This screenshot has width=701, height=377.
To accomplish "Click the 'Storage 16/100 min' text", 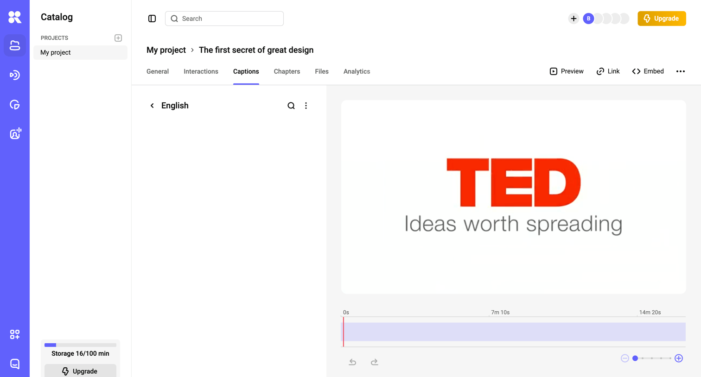I will pyautogui.click(x=80, y=353).
